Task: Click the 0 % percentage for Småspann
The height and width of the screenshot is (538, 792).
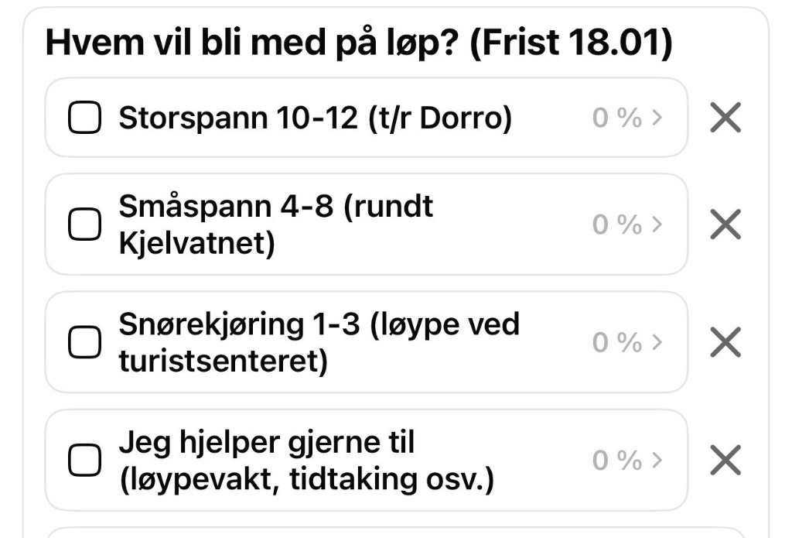Action: tap(616, 224)
